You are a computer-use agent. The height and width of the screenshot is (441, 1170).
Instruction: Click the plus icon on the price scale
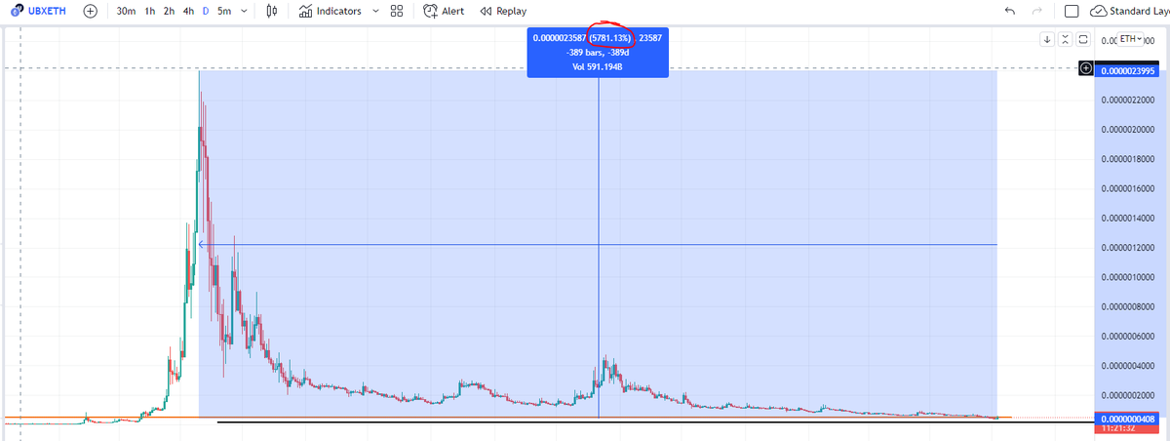(1086, 68)
